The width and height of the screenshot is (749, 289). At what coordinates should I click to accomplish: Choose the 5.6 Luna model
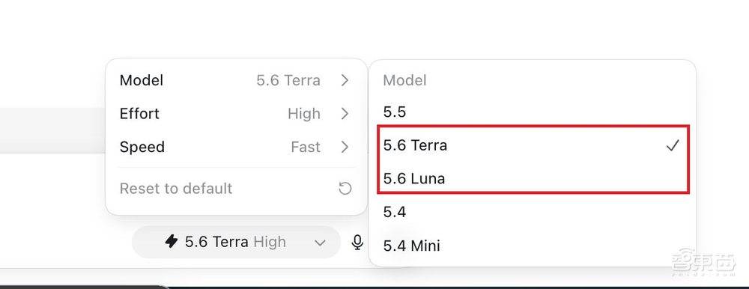pyautogui.click(x=533, y=179)
